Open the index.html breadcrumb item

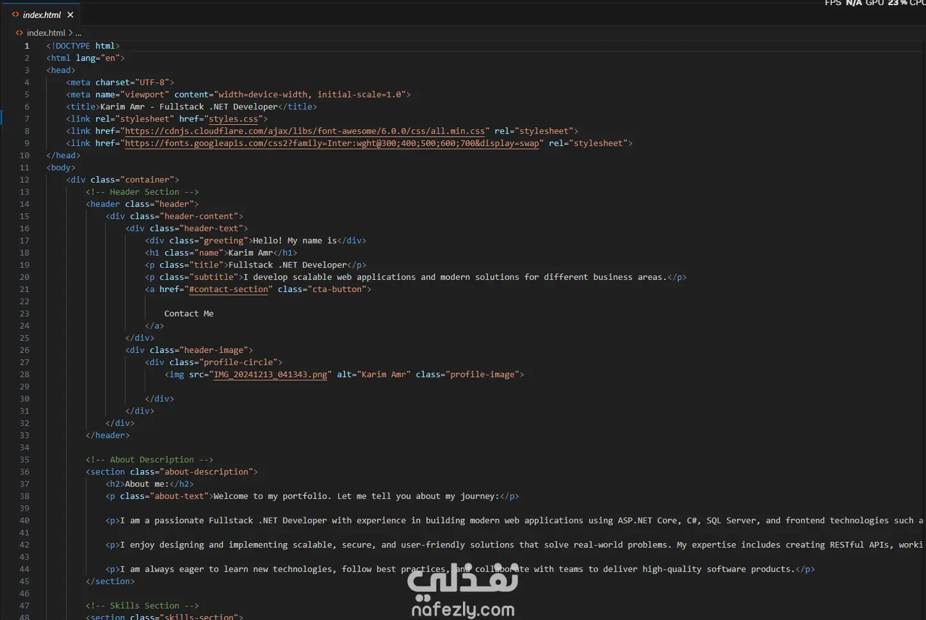pyautogui.click(x=46, y=33)
